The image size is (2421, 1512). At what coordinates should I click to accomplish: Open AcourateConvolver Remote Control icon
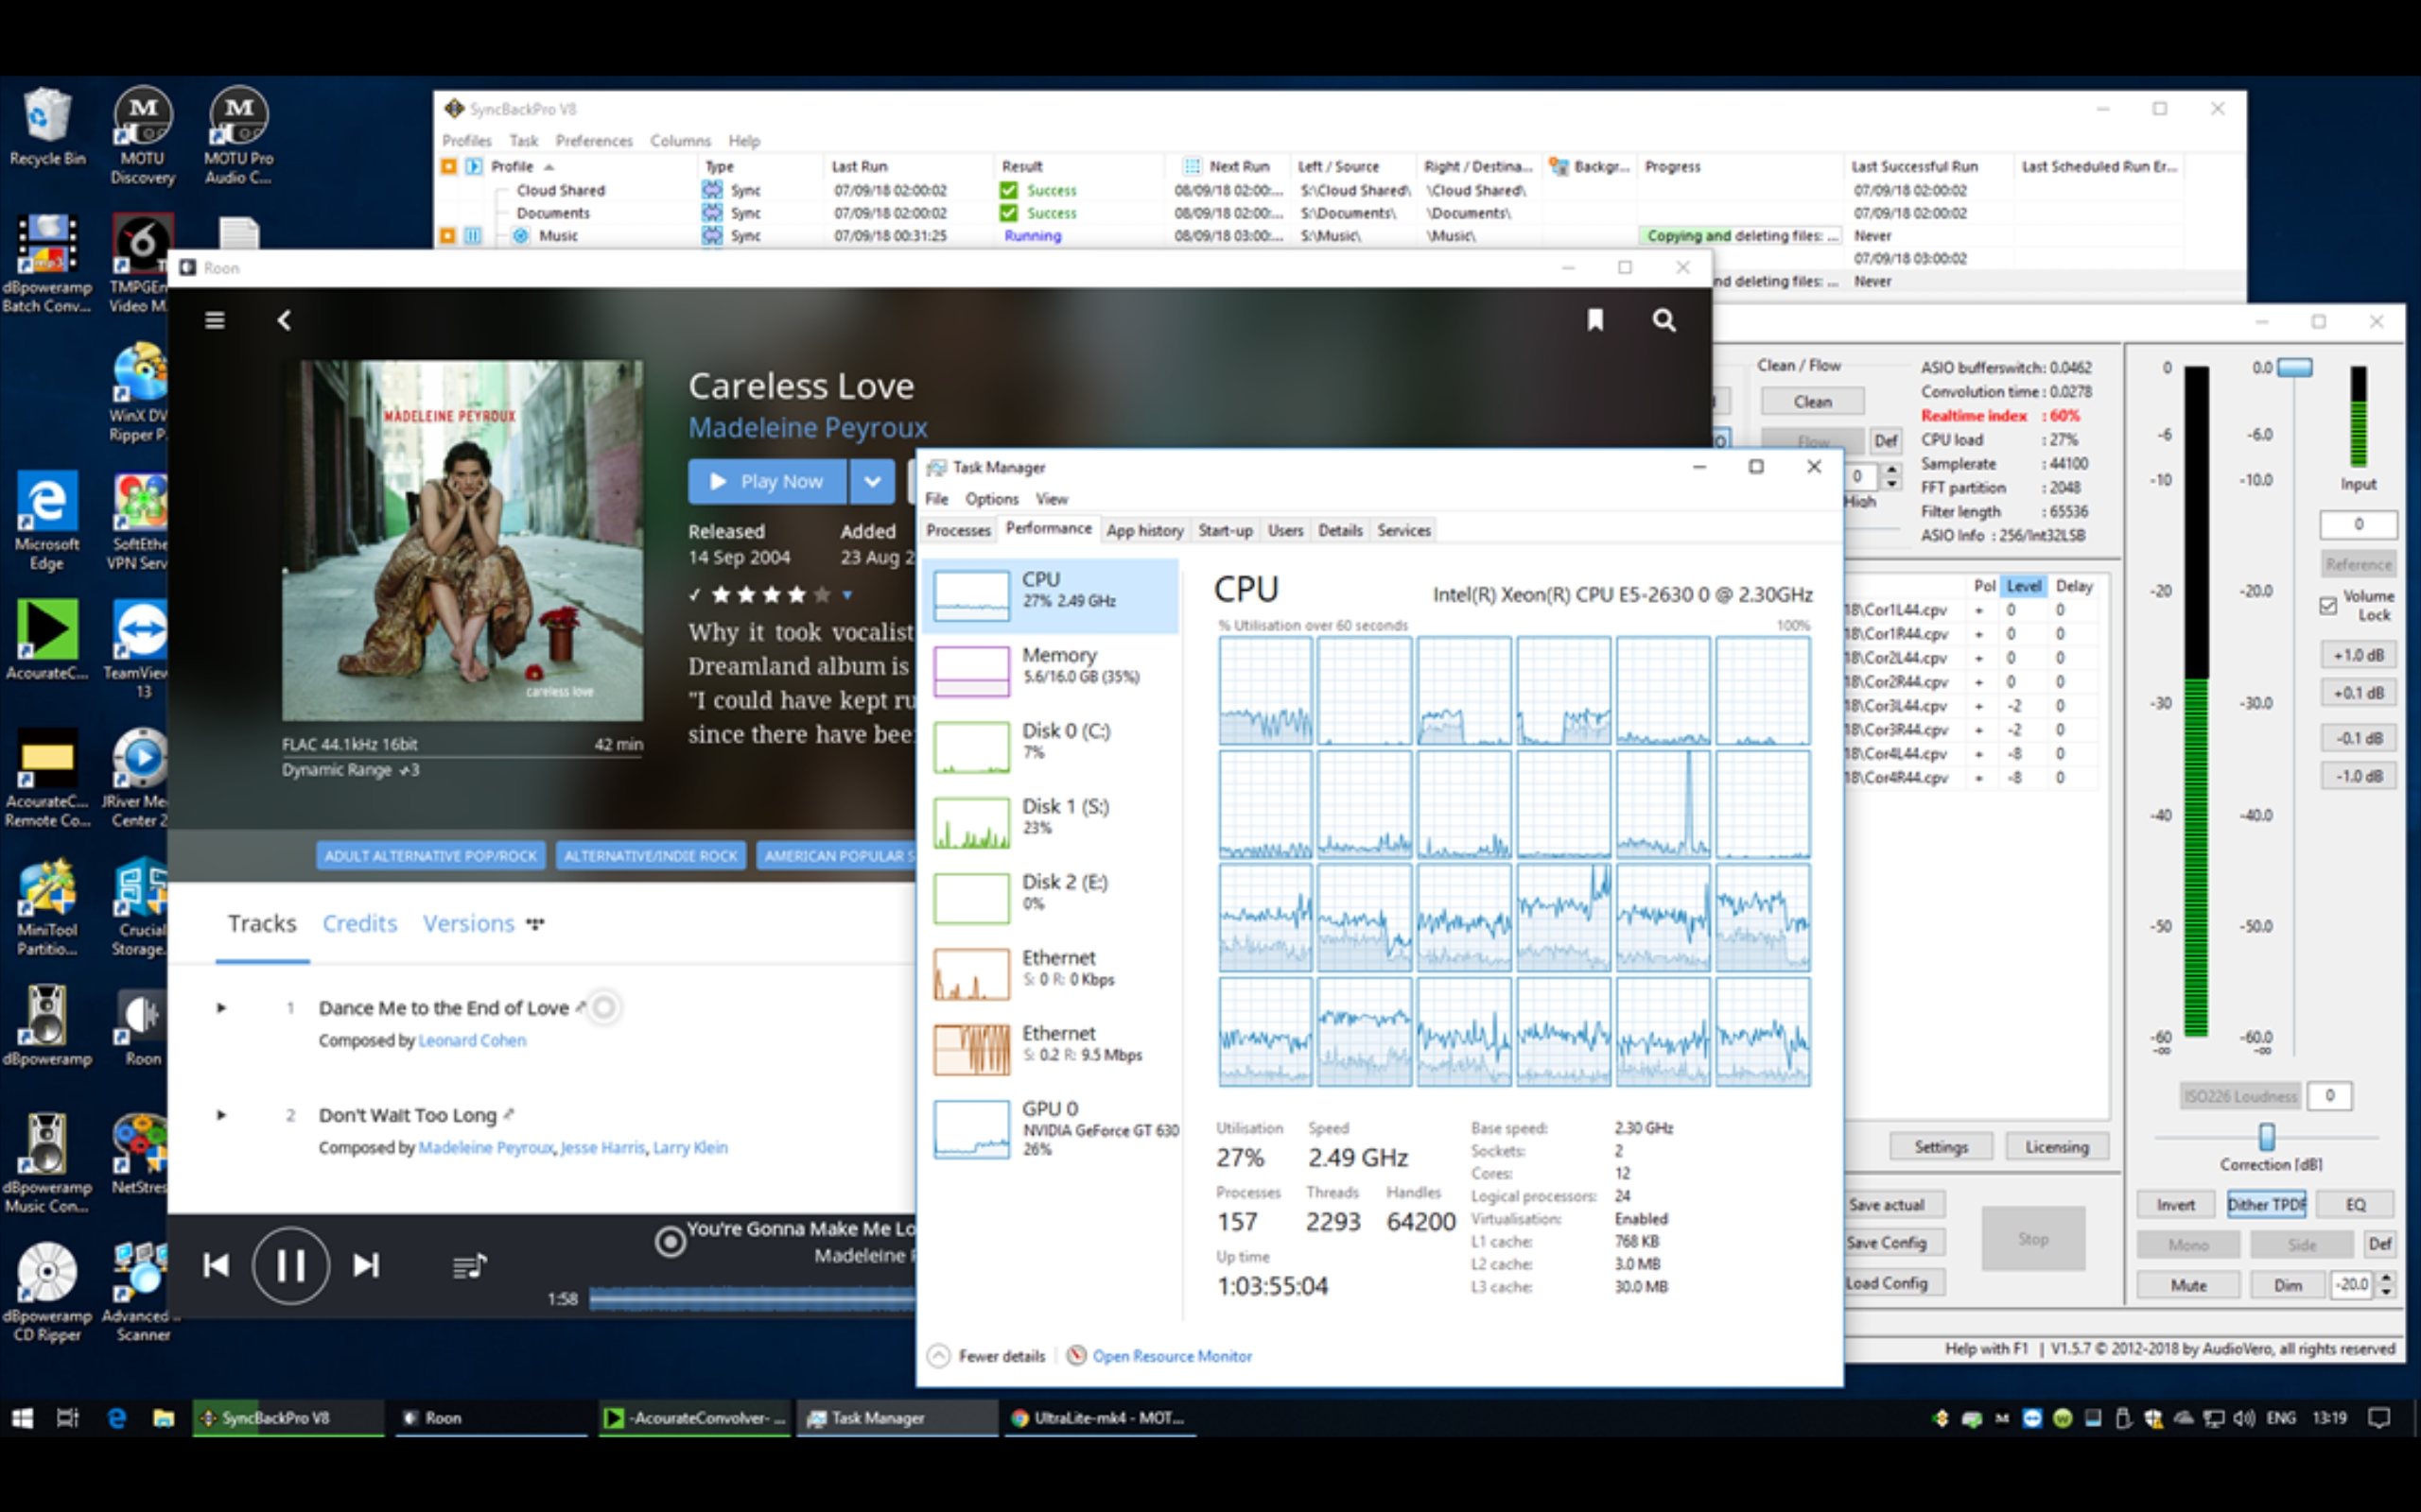point(46,777)
